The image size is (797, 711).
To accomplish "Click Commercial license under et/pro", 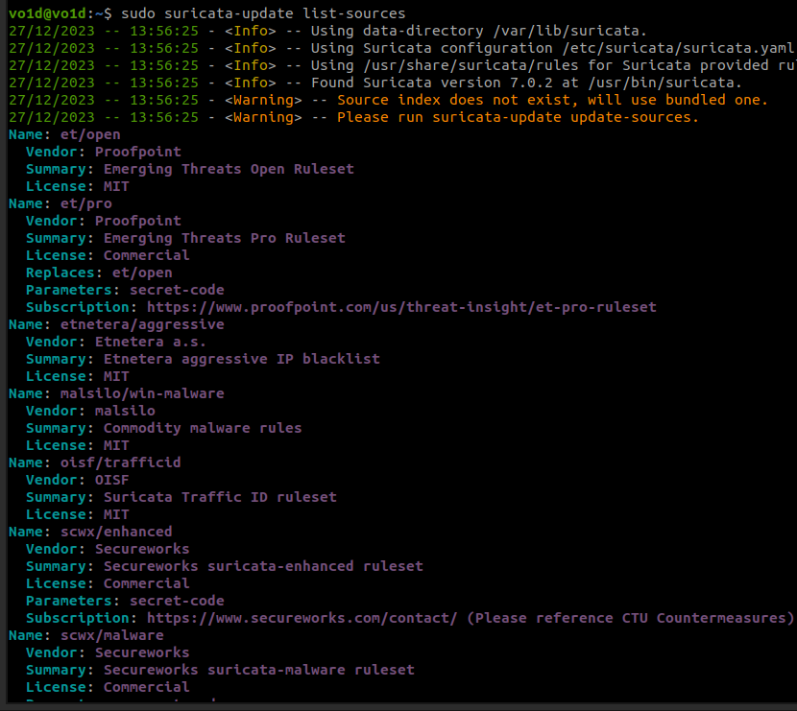I will tap(147, 255).
